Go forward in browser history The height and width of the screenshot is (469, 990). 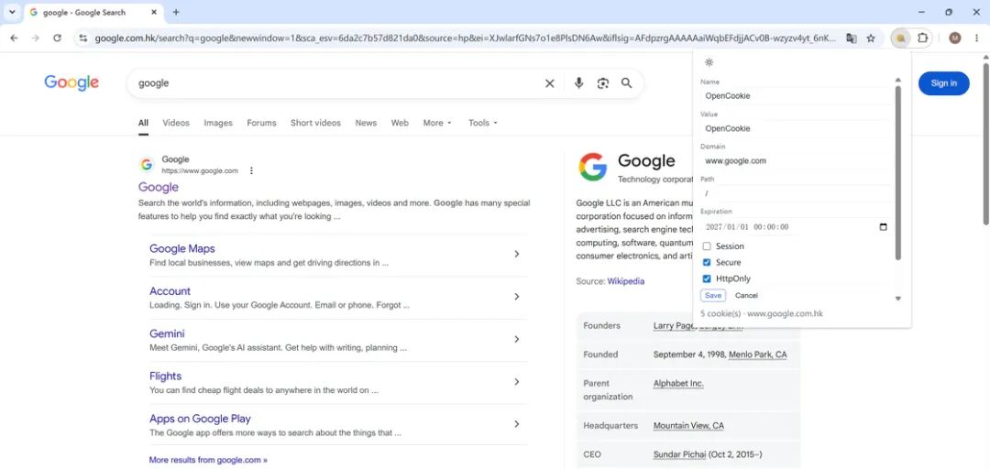(x=36, y=38)
